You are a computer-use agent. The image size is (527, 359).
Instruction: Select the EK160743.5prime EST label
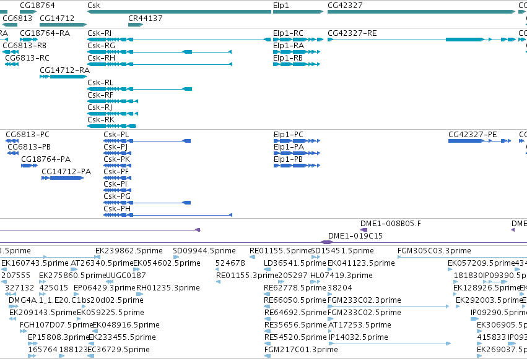click(35, 263)
